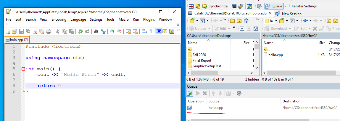Select the GraphicsSetupTest folder
This screenshot has height=121, width=340.
pos(204,66)
